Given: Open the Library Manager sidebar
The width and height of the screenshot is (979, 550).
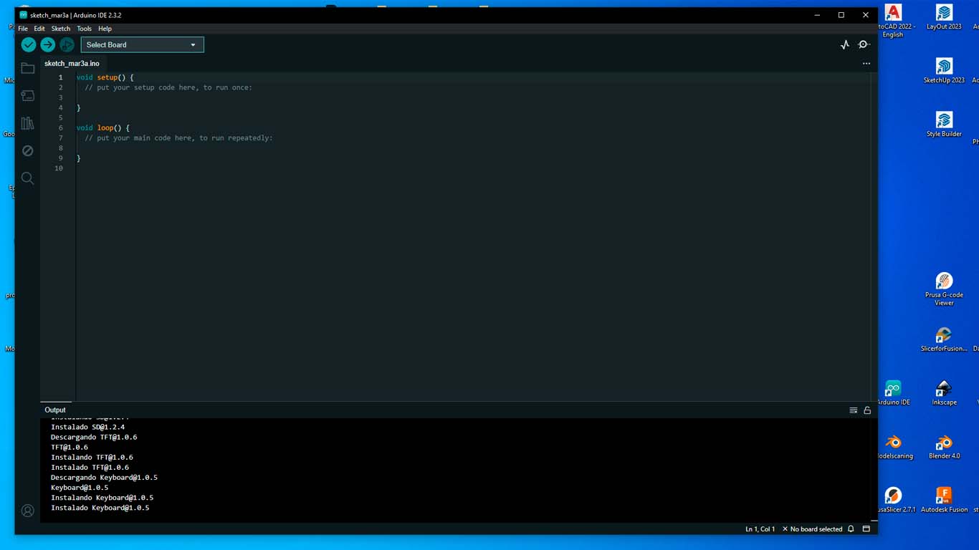Looking at the screenshot, I should pos(27,123).
